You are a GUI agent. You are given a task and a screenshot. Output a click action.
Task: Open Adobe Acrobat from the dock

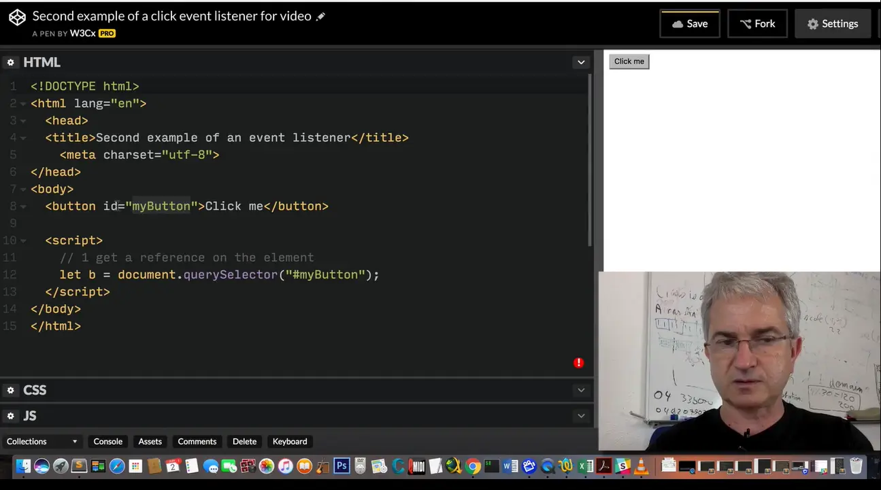(x=604, y=466)
